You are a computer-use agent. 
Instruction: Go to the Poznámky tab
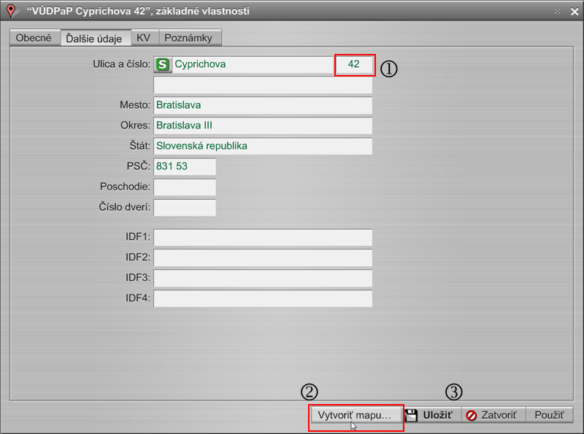188,38
